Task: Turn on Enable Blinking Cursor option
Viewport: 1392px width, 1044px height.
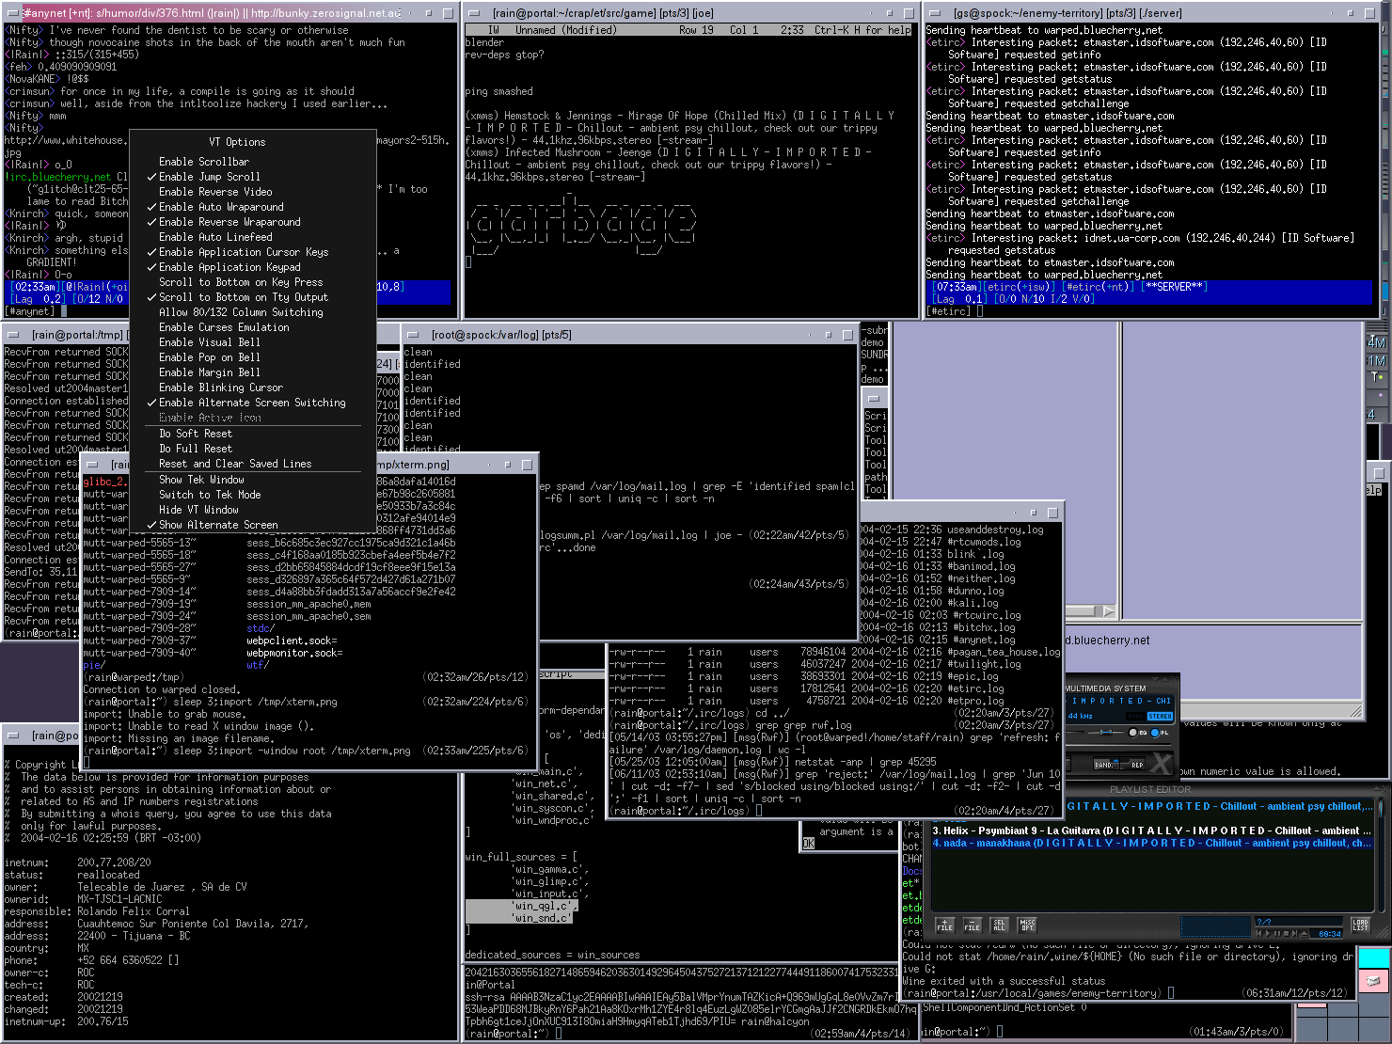Action: click(220, 388)
